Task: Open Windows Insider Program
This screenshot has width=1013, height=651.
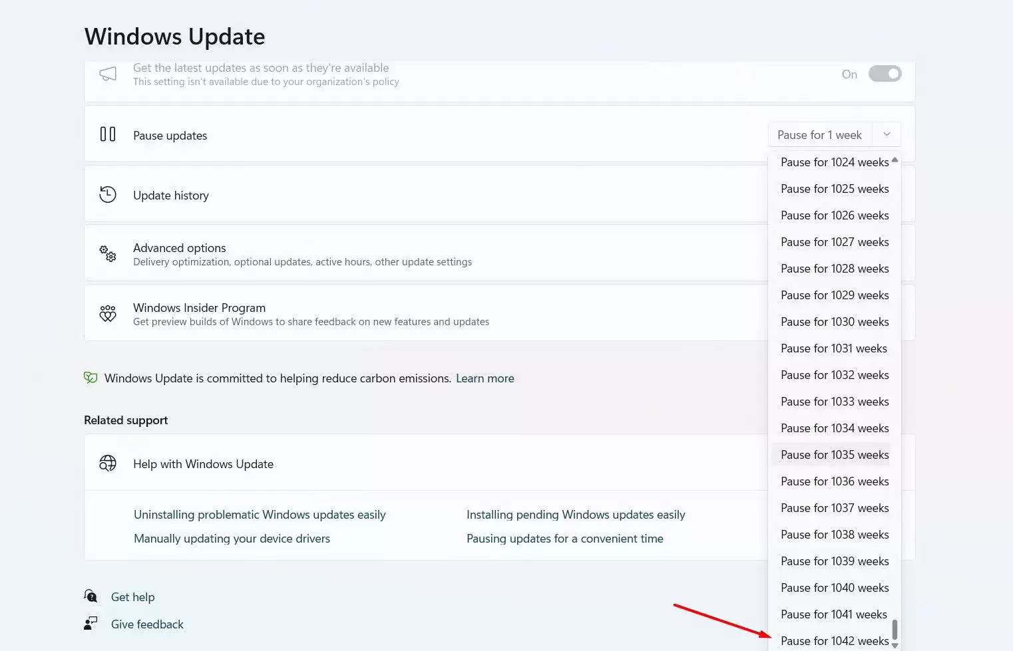Action: coord(426,313)
